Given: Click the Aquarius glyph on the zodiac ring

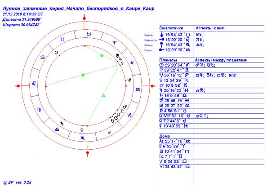Looking at the screenshot, I should (x=138, y=89).
